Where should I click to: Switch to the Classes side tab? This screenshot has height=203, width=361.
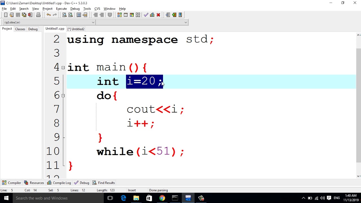pyautogui.click(x=20, y=29)
